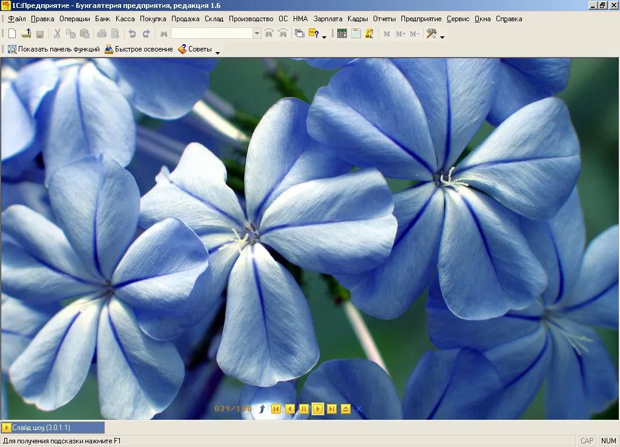Click the Save diskette icon

[40, 34]
